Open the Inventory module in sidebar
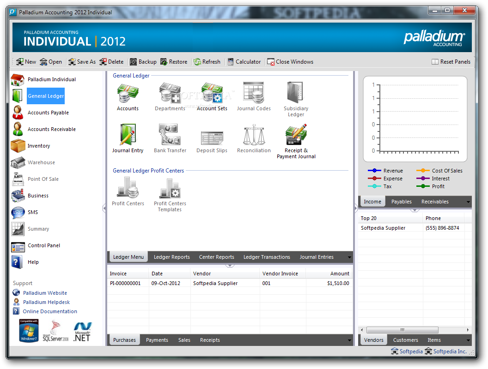 39,146
